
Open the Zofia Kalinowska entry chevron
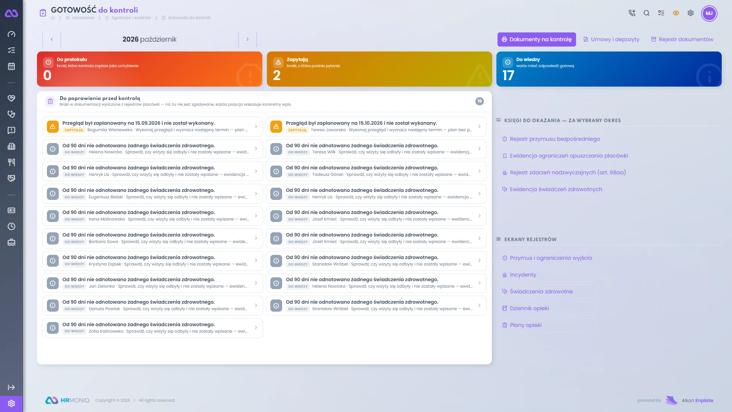pyautogui.click(x=256, y=328)
